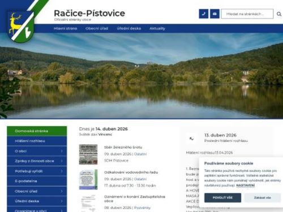Click the phone contact icon button

point(204,14)
